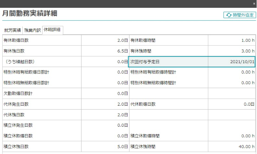The width and height of the screenshot is (257, 154).
Task: Close the dialog with the X icon
Action: [x=254, y=4]
